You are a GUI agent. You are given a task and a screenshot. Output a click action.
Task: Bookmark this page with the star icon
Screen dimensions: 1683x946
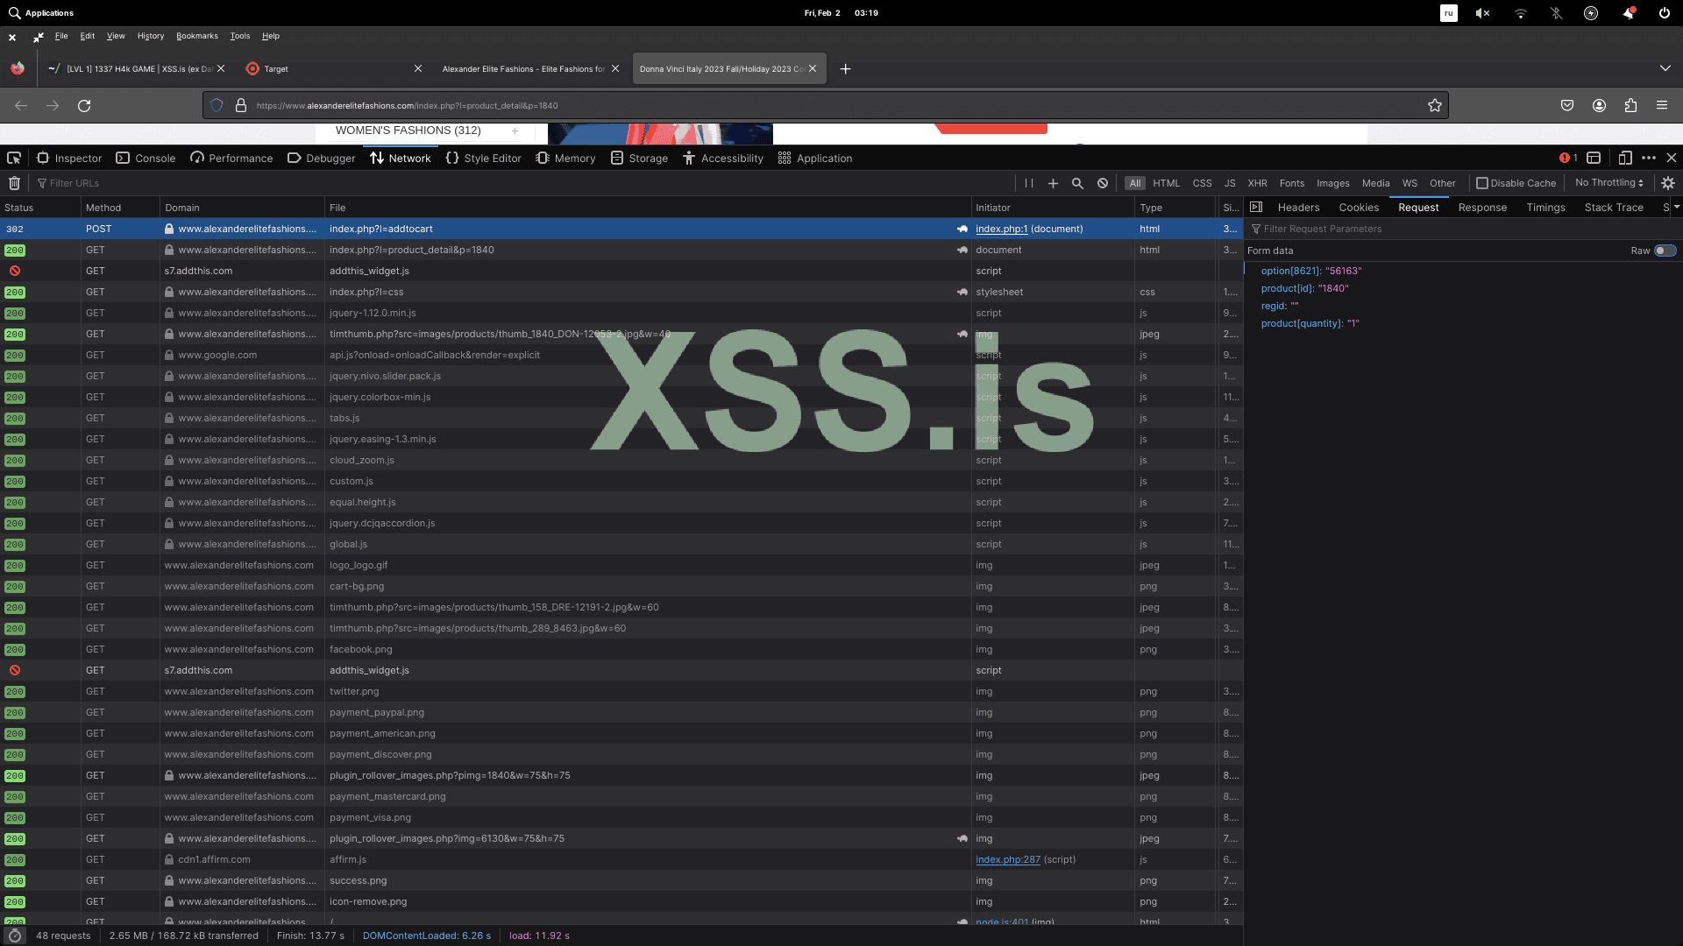click(x=1434, y=106)
